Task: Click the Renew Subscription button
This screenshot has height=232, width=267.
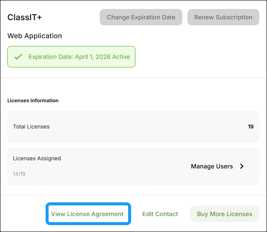Action: click(223, 17)
